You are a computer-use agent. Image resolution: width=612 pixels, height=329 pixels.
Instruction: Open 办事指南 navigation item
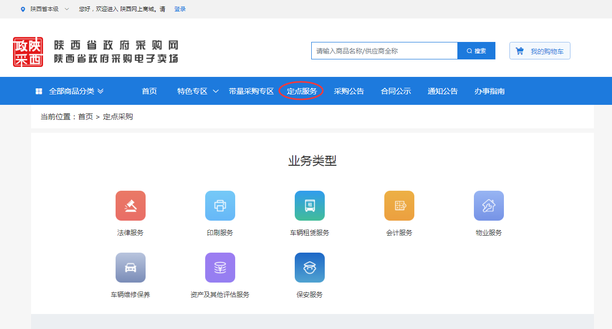[x=489, y=91]
